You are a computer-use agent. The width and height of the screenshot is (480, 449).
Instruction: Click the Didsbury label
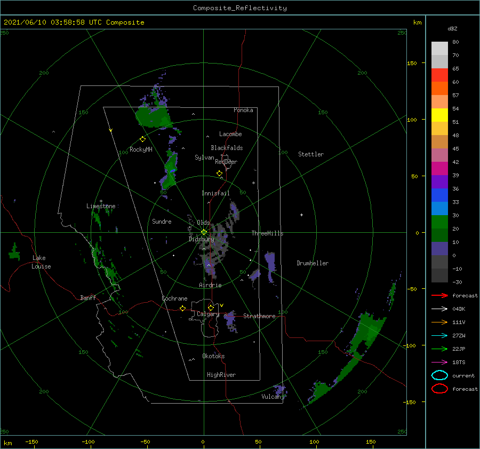pyautogui.click(x=201, y=239)
